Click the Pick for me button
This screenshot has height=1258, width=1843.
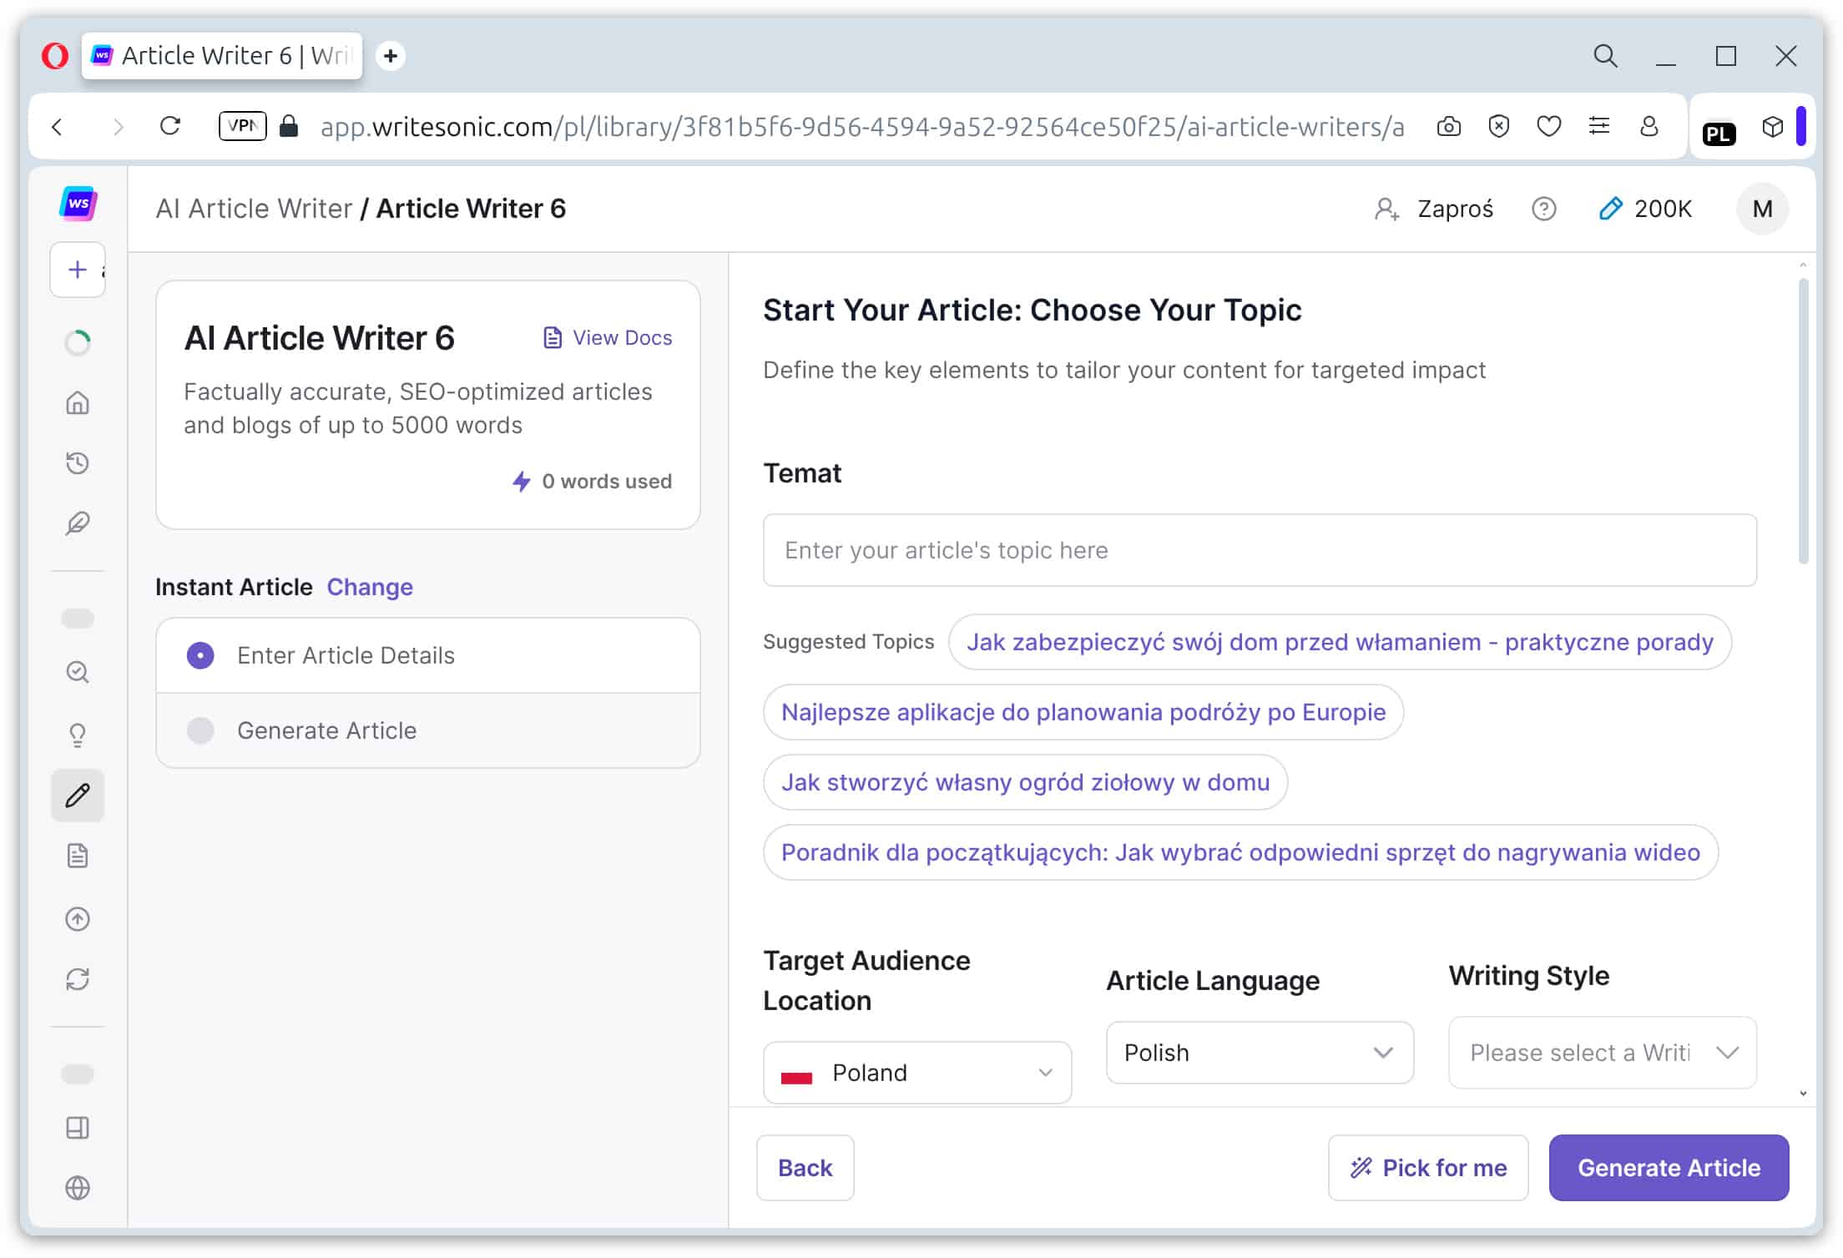[x=1428, y=1168]
